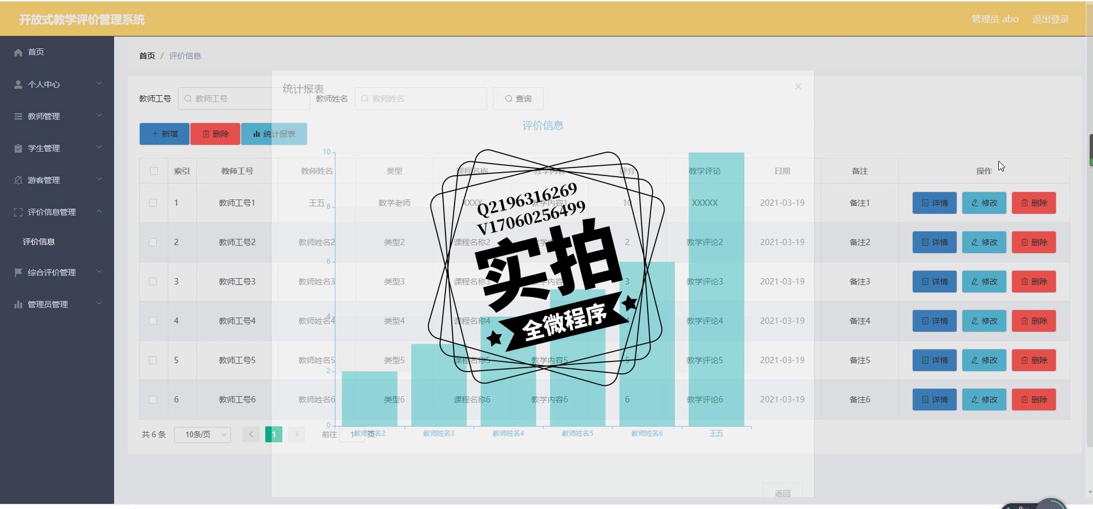The height and width of the screenshot is (509, 1093).
Task: Click 修改 for row 备注6
Action: pos(984,400)
